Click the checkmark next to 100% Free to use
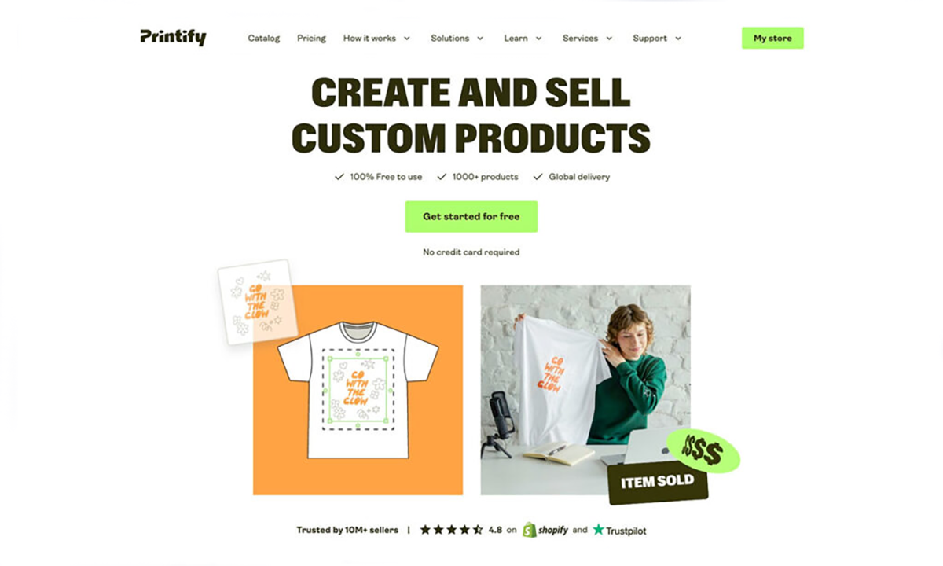This screenshot has height=566, width=943. 339,177
